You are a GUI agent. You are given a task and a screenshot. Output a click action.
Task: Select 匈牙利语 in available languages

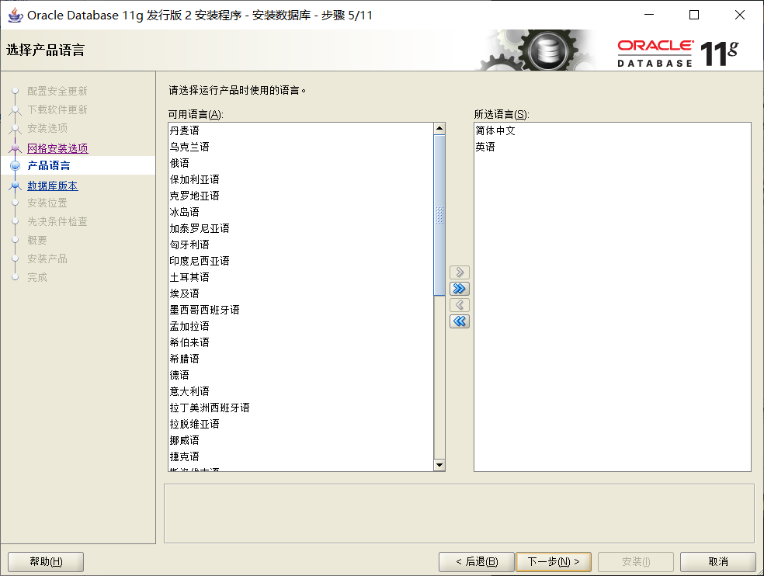click(x=300, y=245)
